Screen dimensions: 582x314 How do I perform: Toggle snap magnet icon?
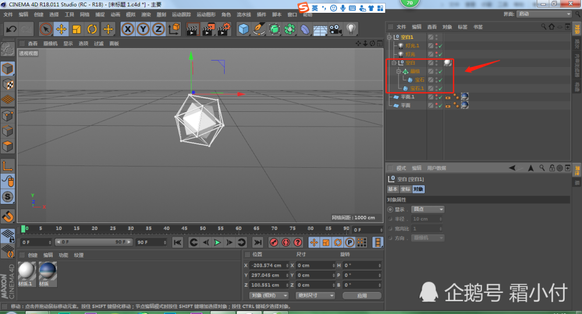click(8, 216)
